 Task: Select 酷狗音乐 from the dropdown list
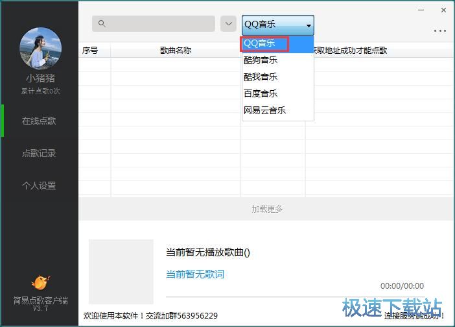pos(277,60)
